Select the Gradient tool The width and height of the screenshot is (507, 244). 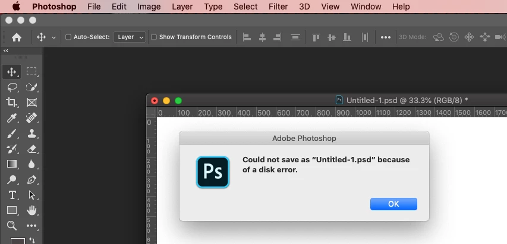pos(12,164)
